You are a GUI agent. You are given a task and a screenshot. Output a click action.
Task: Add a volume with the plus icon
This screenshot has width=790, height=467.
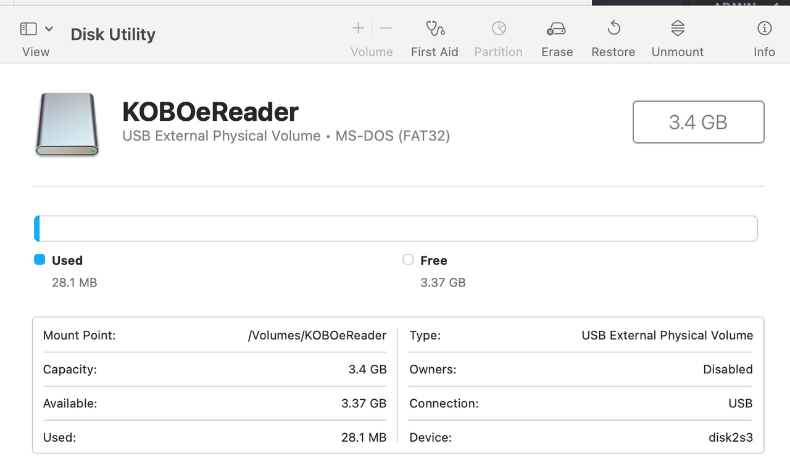click(358, 28)
